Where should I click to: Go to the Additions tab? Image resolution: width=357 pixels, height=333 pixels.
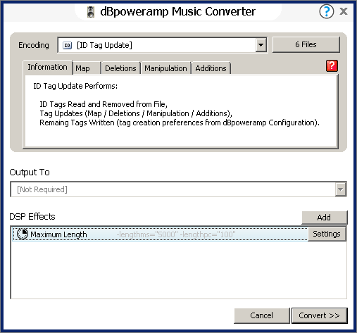pos(211,68)
